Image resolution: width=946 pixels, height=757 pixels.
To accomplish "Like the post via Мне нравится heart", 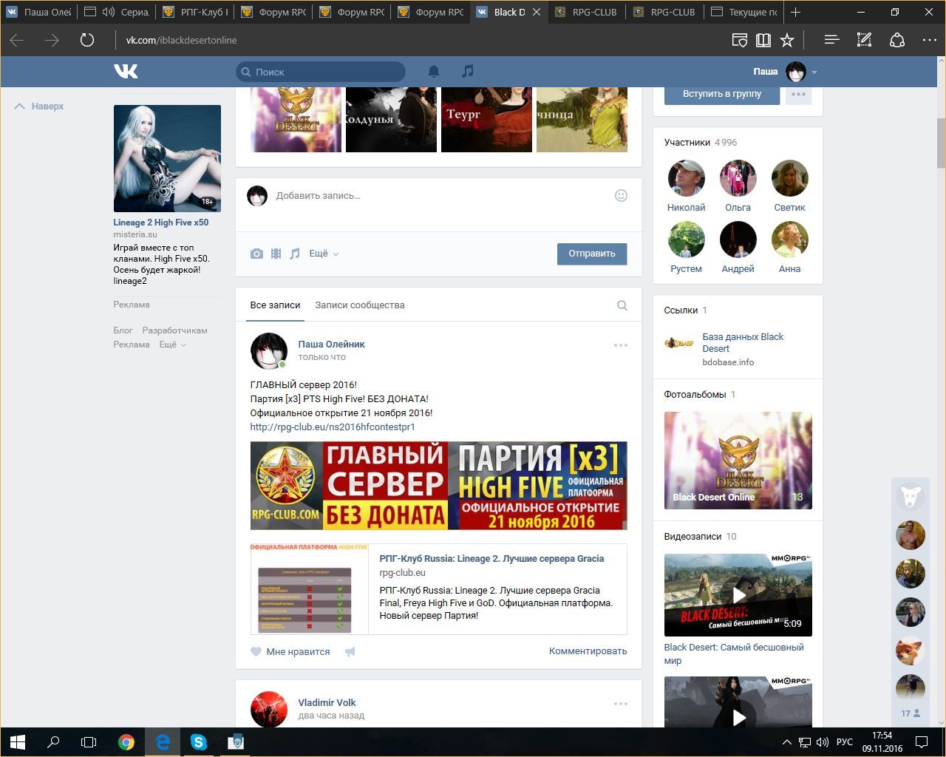I will (290, 651).
